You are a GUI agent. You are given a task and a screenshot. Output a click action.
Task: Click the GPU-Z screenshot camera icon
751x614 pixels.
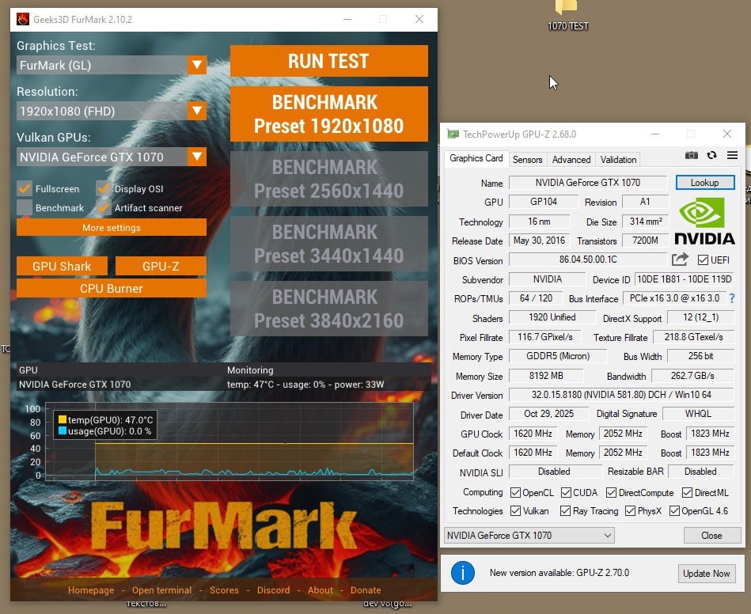point(691,155)
